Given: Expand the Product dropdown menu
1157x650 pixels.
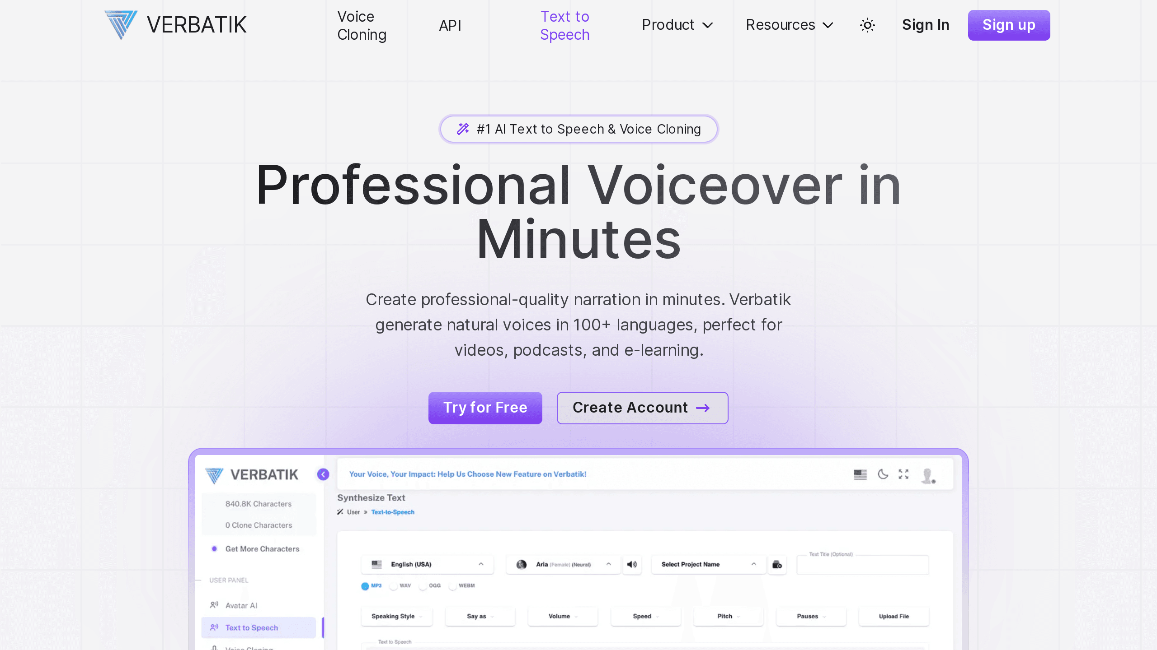Looking at the screenshot, I should pyautogui.click(x=677, y=25).
